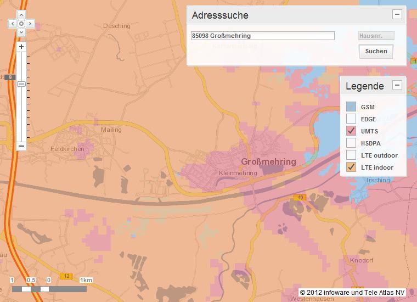The image size is (417, 302).
Task: Collapse the Legende panel
Action: (x=397, y=85)
